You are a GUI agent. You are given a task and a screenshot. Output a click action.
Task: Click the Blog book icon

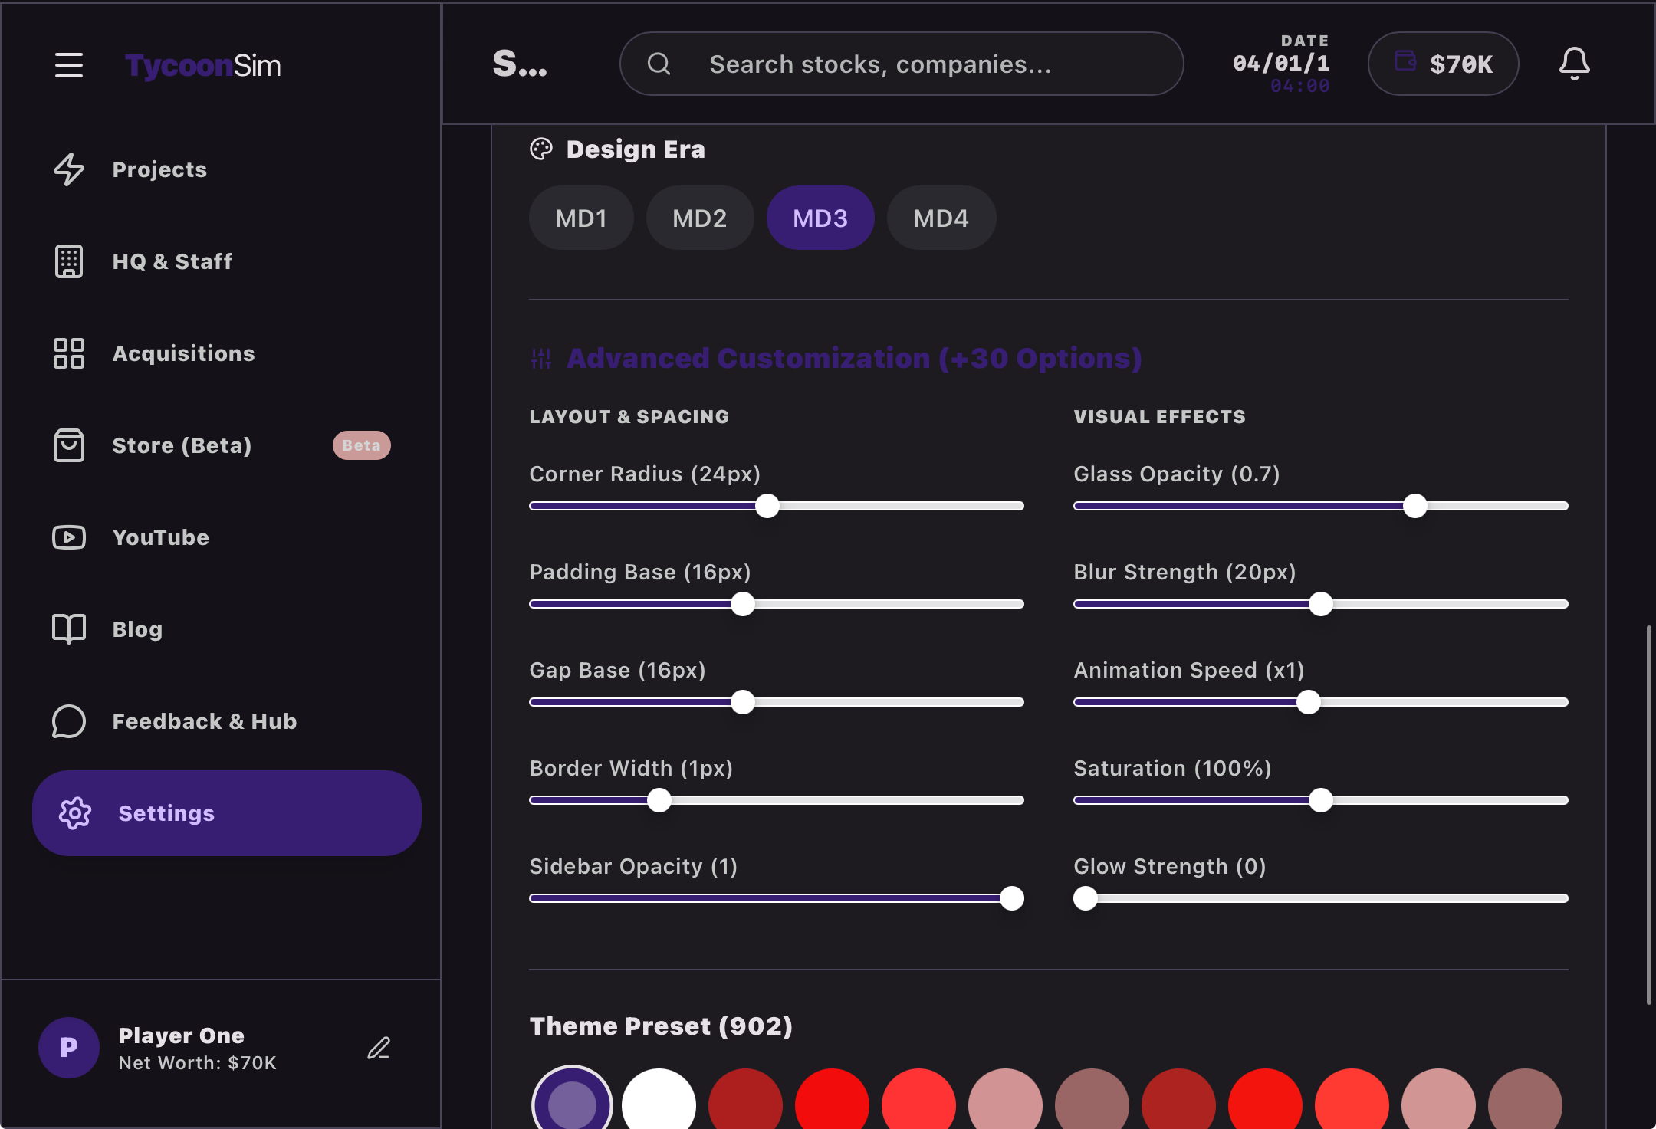(69, 629)
